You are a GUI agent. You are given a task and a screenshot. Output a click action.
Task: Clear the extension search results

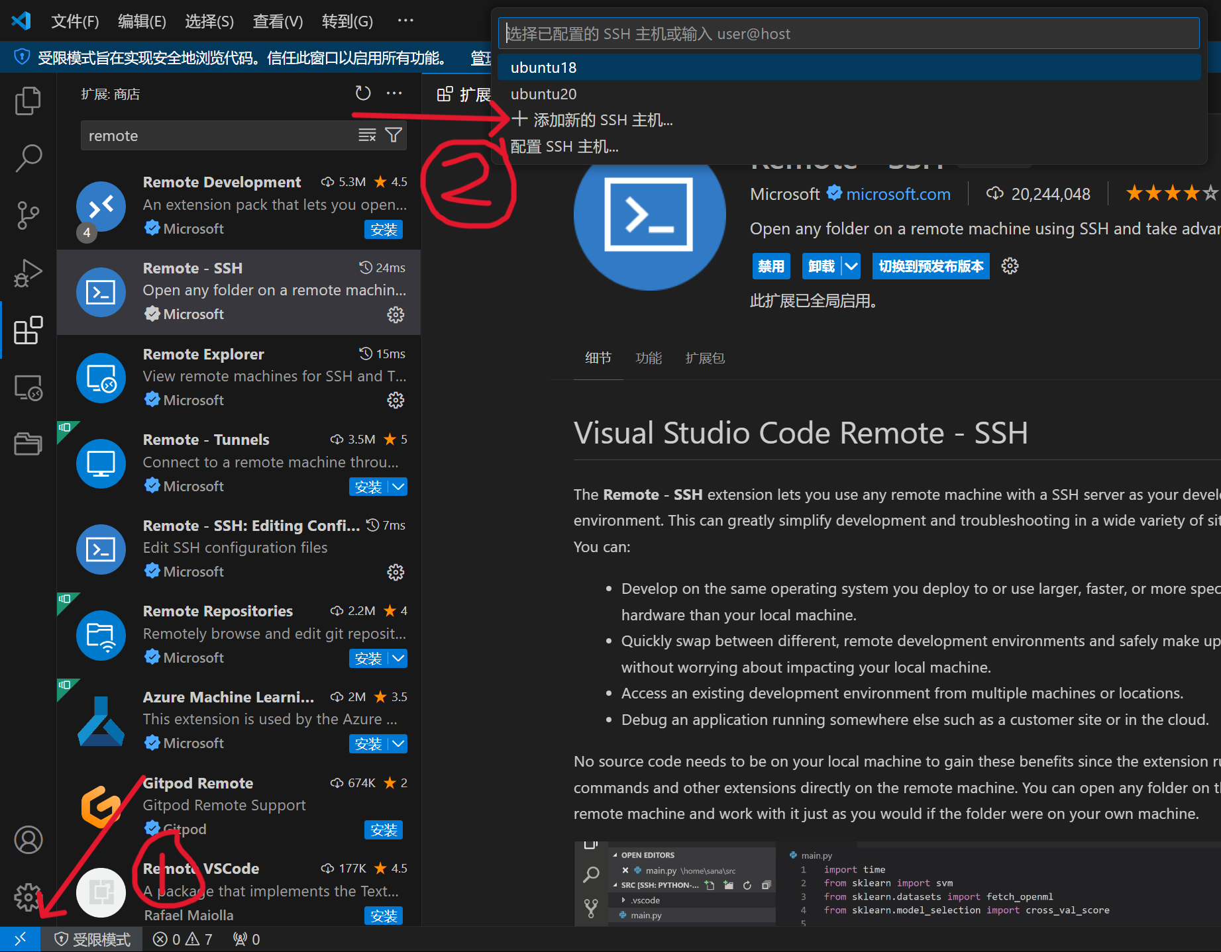click(367, 135)
